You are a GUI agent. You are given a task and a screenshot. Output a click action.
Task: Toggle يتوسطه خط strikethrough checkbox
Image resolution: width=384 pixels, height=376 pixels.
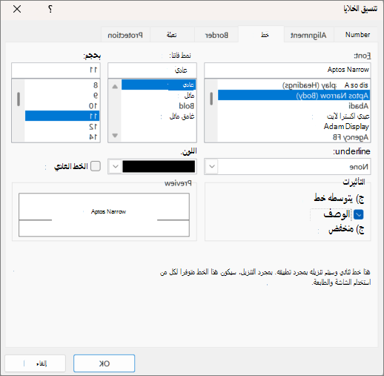click(360, 199)
